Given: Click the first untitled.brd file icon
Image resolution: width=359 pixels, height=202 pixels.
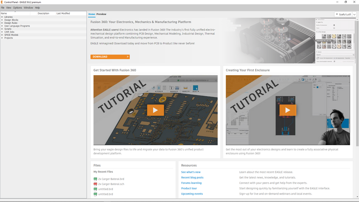Looking at the screenshot, I should tap(95, 189).
